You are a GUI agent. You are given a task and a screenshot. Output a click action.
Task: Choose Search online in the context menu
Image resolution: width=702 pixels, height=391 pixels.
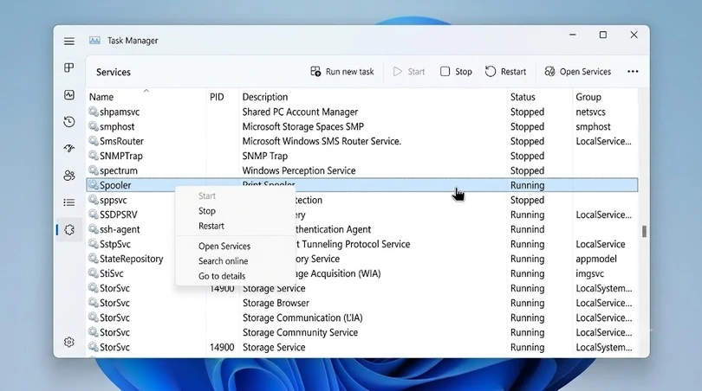click(223, 261)
